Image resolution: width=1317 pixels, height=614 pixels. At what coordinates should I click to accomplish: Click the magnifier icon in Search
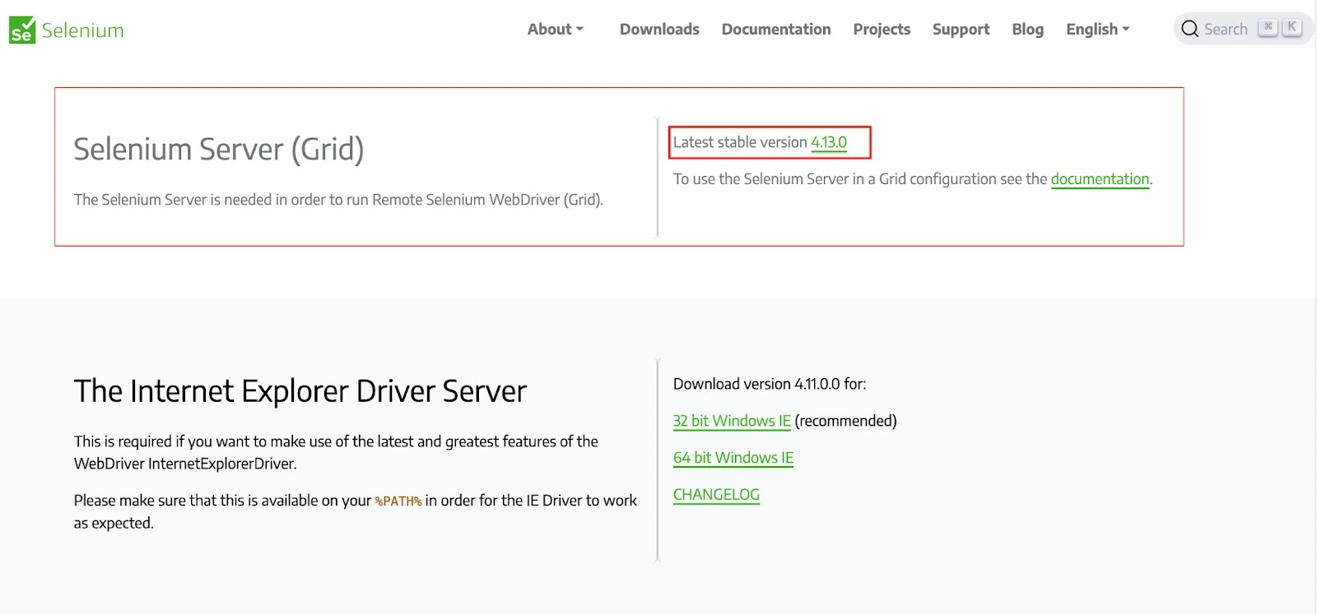1189,30
